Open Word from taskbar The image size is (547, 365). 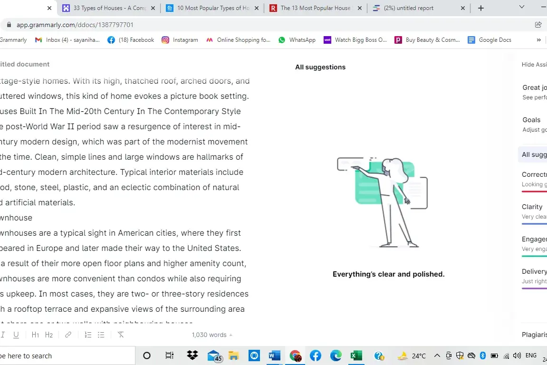point(275,355)
